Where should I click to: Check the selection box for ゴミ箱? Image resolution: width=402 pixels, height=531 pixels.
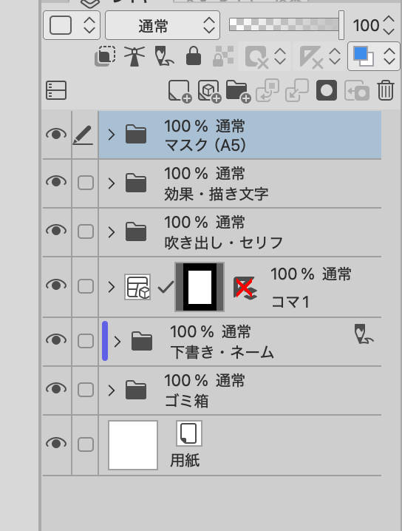pyautogui.click(x=86, y=390)
